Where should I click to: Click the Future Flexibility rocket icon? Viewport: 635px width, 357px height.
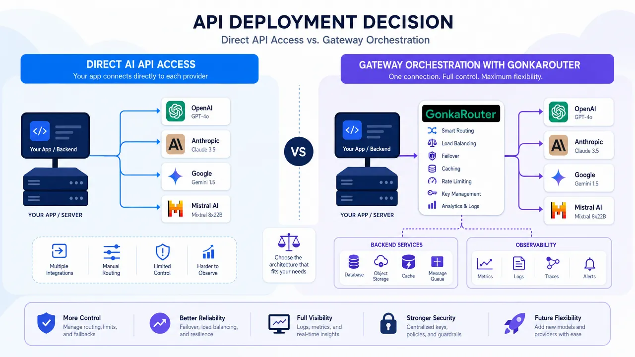click(x=514, y=323)
